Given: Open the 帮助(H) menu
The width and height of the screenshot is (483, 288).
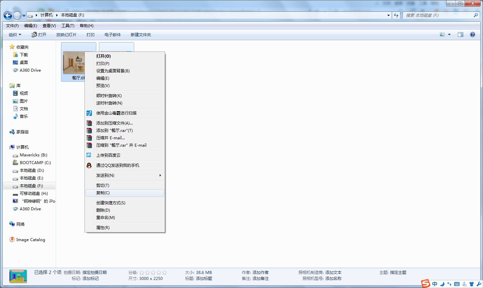Looking at the screenshot, I should 87,26.
